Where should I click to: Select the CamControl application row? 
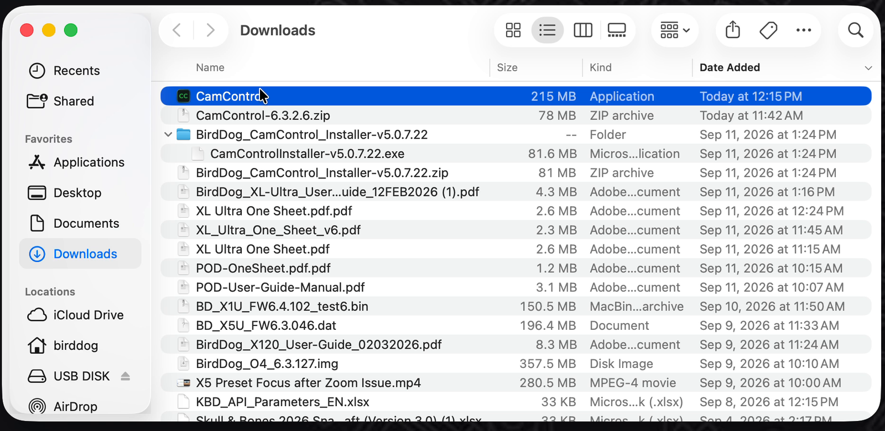(516, 96)
